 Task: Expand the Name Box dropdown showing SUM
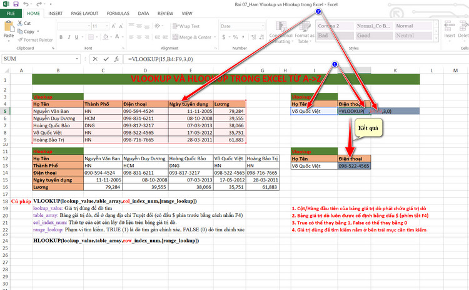(77, 59)
